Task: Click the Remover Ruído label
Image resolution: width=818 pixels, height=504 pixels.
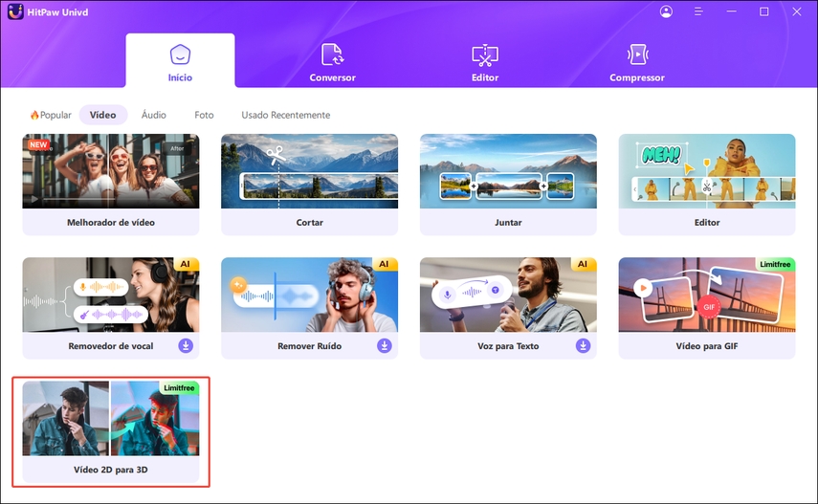Action: click(x=309, y=346)
